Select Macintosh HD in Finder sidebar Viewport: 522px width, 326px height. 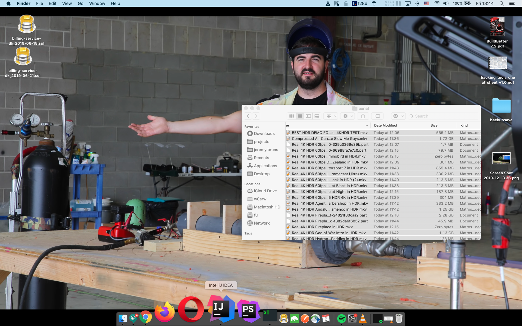[264, 207]
